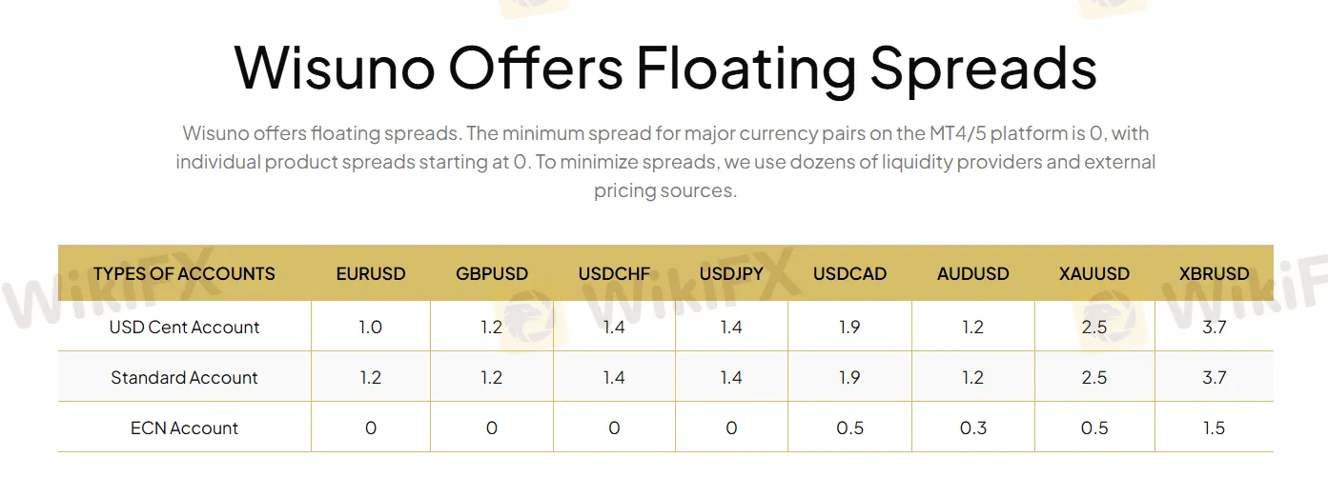Select ECN Account USDCAD spread cell

coord(849,428)
